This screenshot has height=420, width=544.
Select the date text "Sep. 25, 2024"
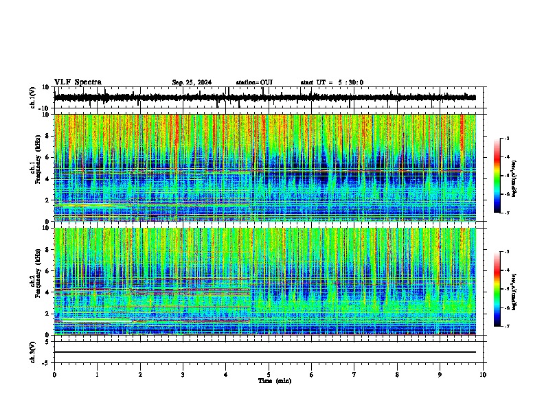tap(192, 82)
